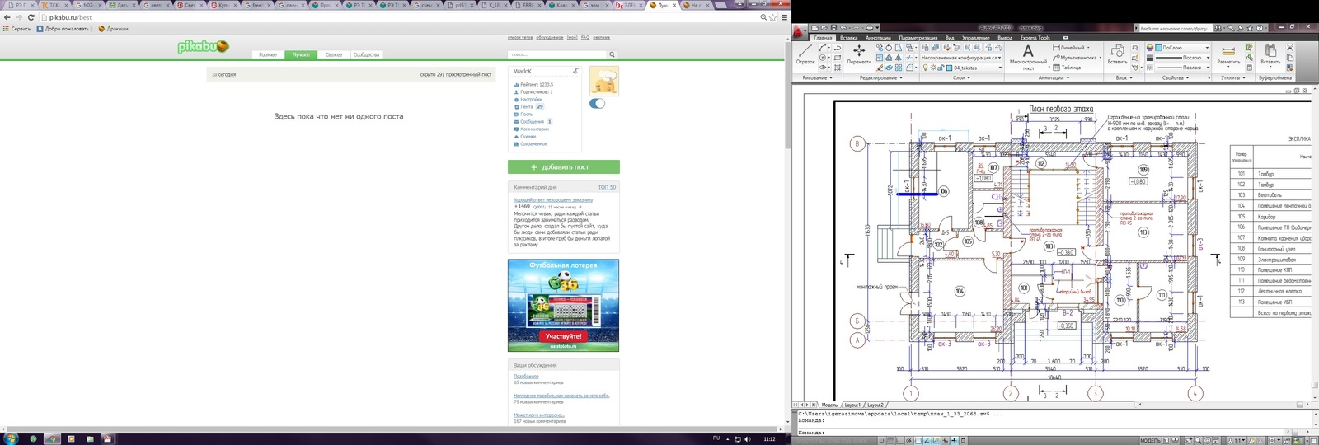Insert a Таблица from the Аннотации panel

[1068, 68]
